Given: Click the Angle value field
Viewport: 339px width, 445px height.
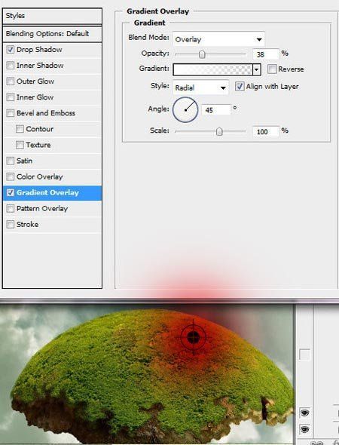Looking at the screenshot, I should [216, 110].
